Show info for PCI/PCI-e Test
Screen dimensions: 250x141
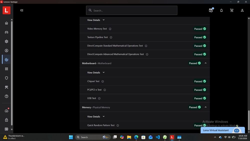tap(105, 90)
